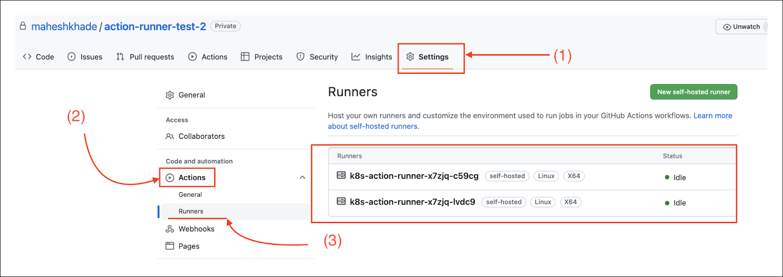Viewport: 783px width, 277px height.
Task: Select General under Actions in sidebar
Action: [190, 195]
